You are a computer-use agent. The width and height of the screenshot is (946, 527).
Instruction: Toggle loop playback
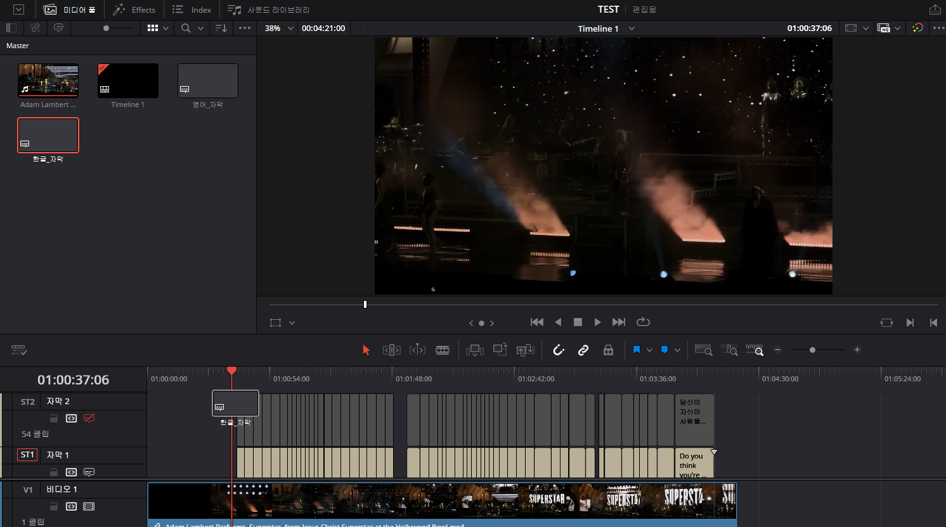click(x=643, y=322)
